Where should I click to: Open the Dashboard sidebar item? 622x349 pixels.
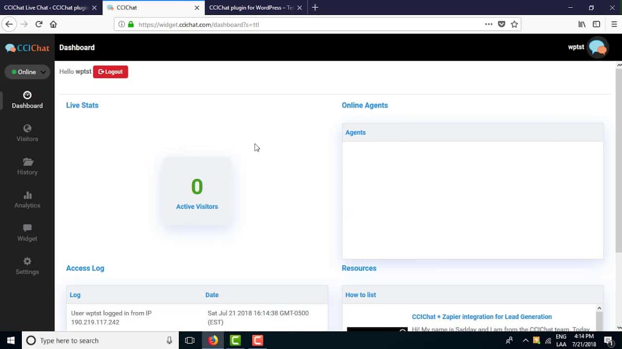click(x=27, y=100)
